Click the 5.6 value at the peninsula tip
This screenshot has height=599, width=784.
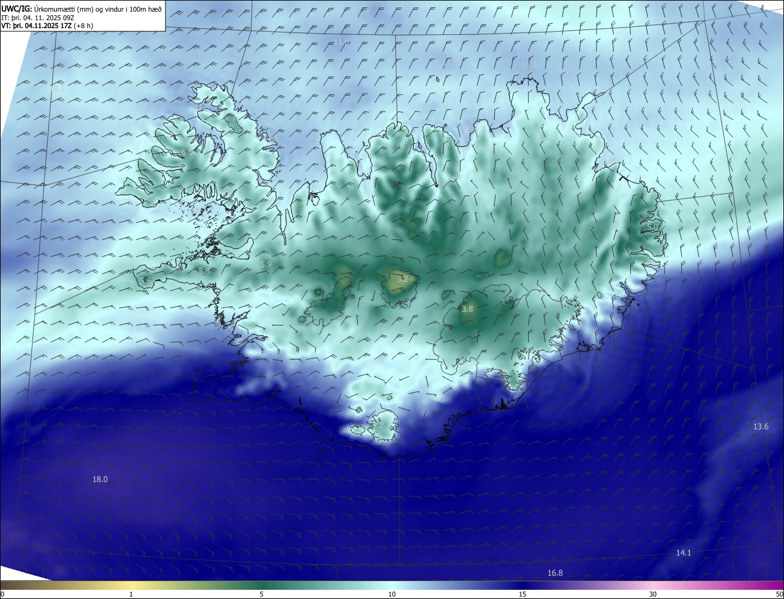(x=145, y=281)
